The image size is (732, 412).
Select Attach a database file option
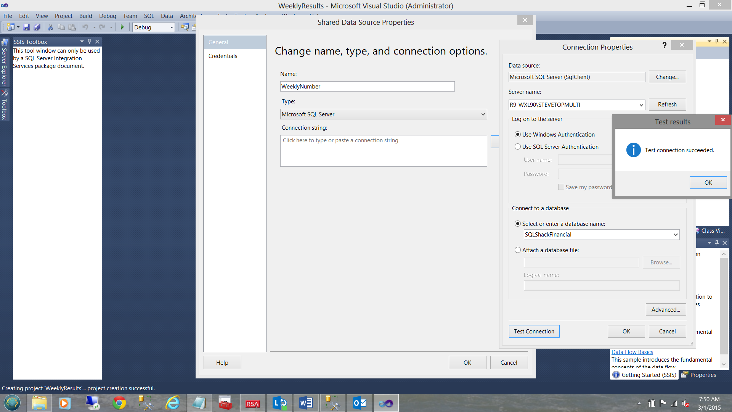[518, 250]
